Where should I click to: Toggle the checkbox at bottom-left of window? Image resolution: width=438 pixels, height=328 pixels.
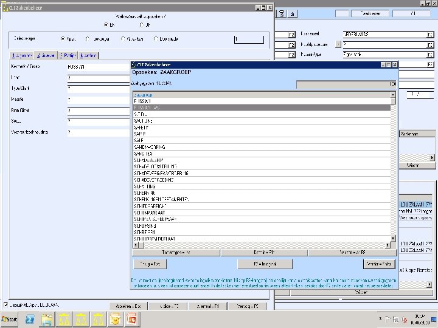pos(6,304)
